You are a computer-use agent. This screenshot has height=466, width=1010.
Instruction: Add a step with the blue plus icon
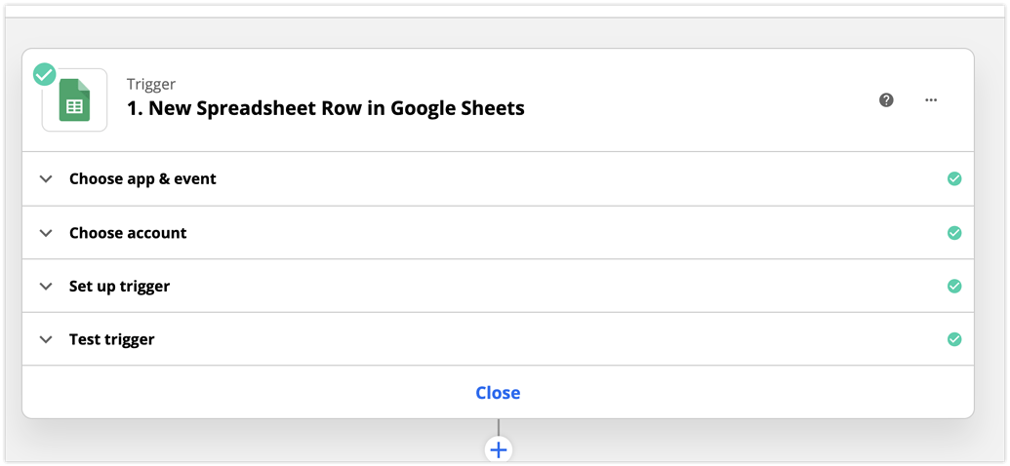click(x=499, y=449)
